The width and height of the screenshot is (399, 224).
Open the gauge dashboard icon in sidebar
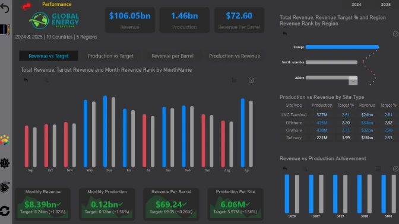[x=5, y=140]
